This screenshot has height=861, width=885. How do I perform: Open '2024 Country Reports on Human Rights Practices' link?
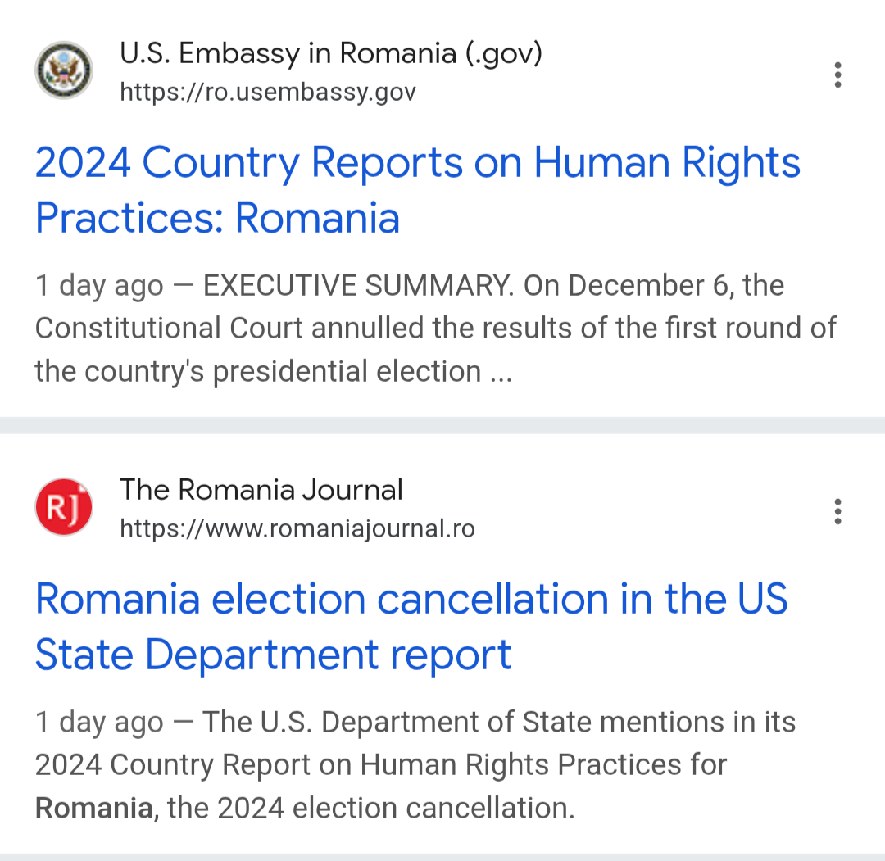click(x=417, y=162)
